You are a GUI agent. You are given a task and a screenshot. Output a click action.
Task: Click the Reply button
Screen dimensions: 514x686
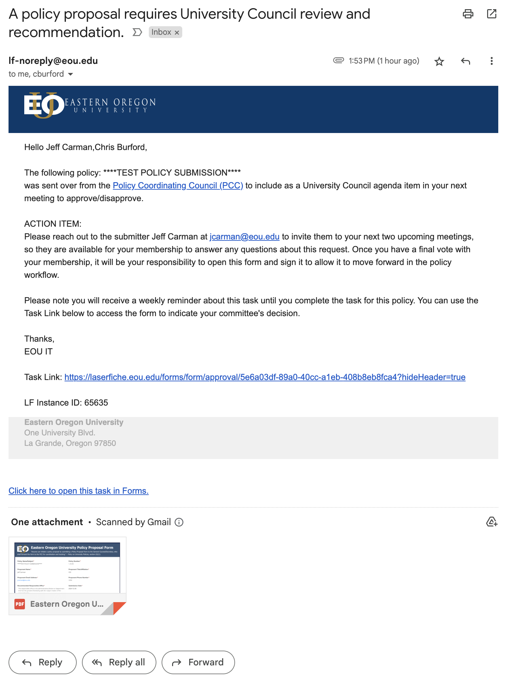click(x=43, y=662)
